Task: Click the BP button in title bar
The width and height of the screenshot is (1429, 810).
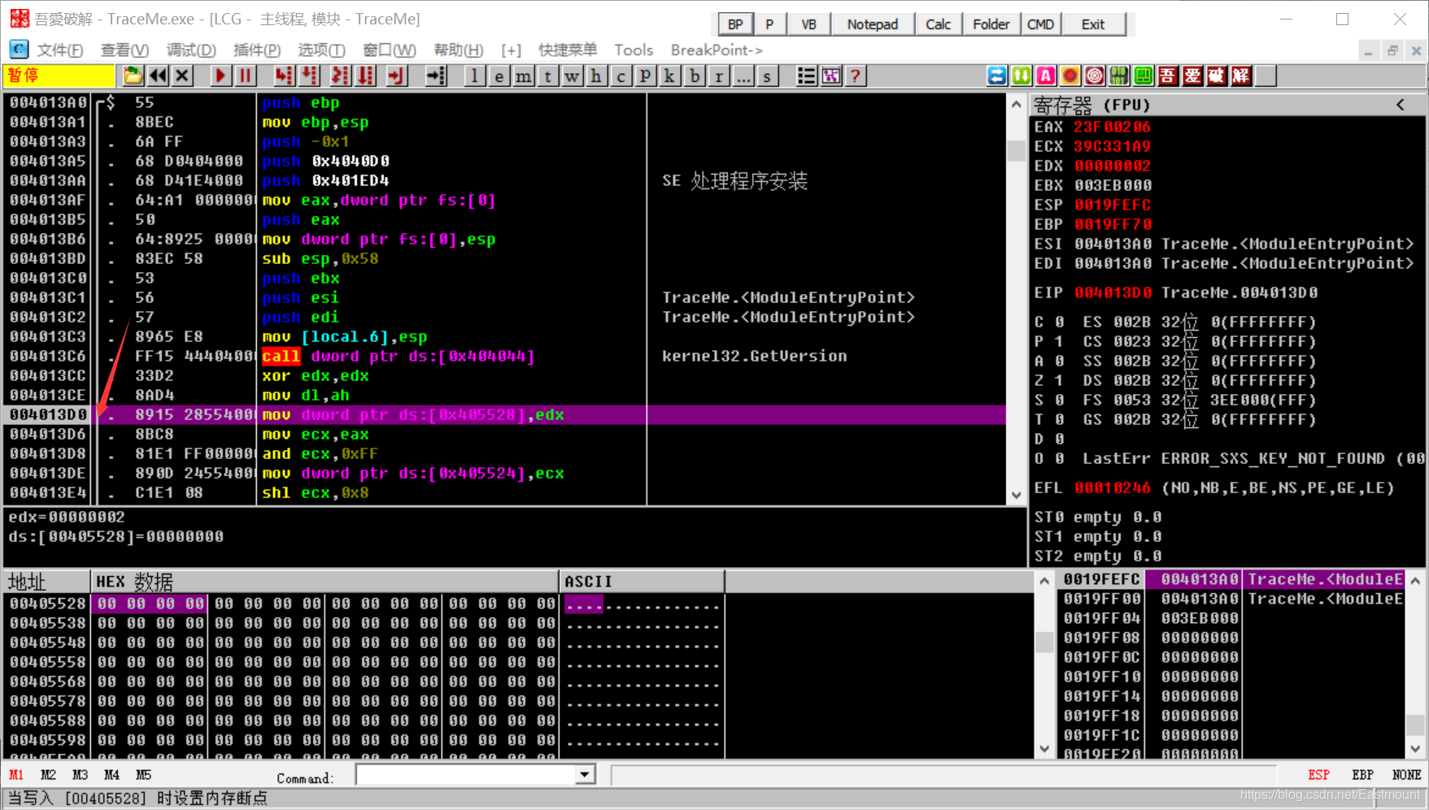Action: [735, 24]
